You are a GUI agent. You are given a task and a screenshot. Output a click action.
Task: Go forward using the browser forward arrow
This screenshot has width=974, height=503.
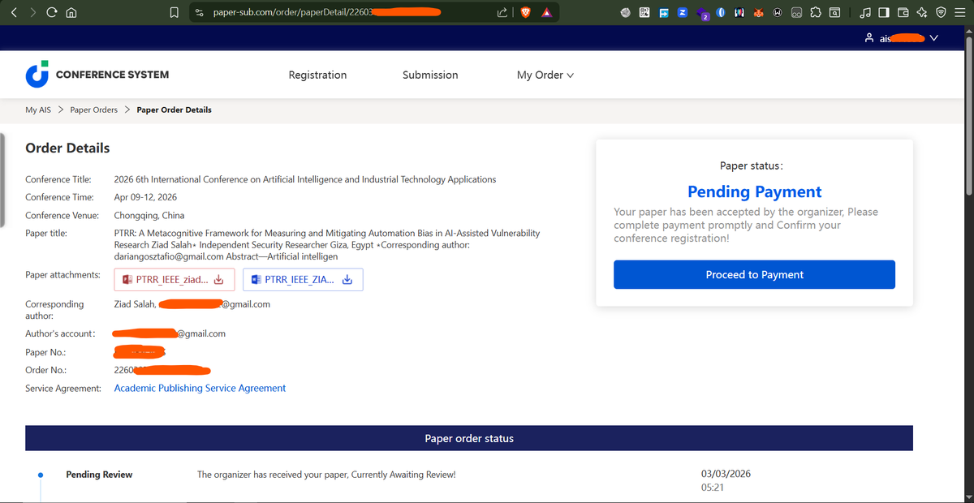[32, 12]
